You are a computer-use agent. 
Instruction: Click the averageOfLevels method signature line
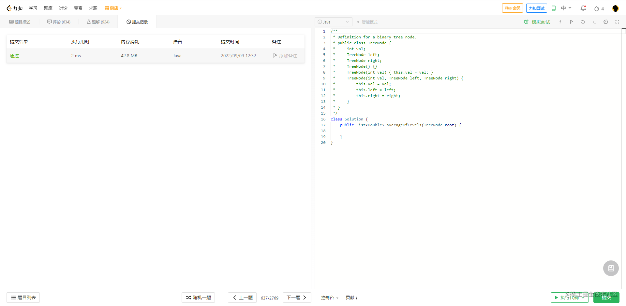[400, 125]
